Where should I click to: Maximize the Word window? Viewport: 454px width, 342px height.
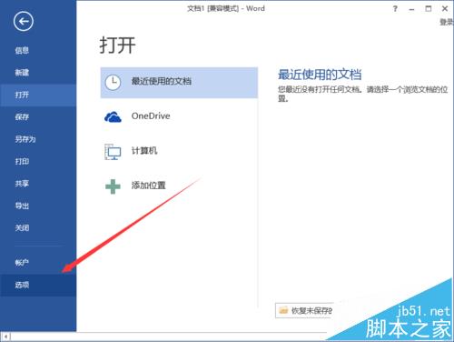click(429, 9)
